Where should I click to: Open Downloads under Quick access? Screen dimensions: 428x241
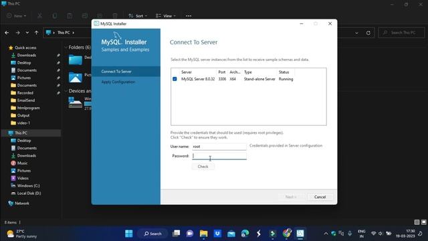pos(27,55)
